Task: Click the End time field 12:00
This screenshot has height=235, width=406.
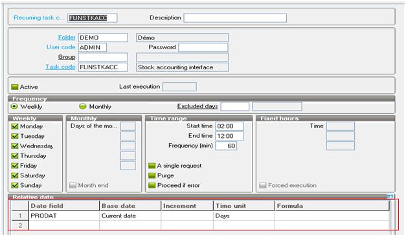Action: [x=229, y=136]
